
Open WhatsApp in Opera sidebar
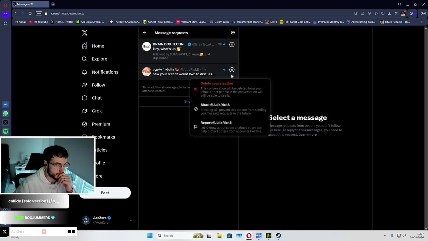point(5,113)
